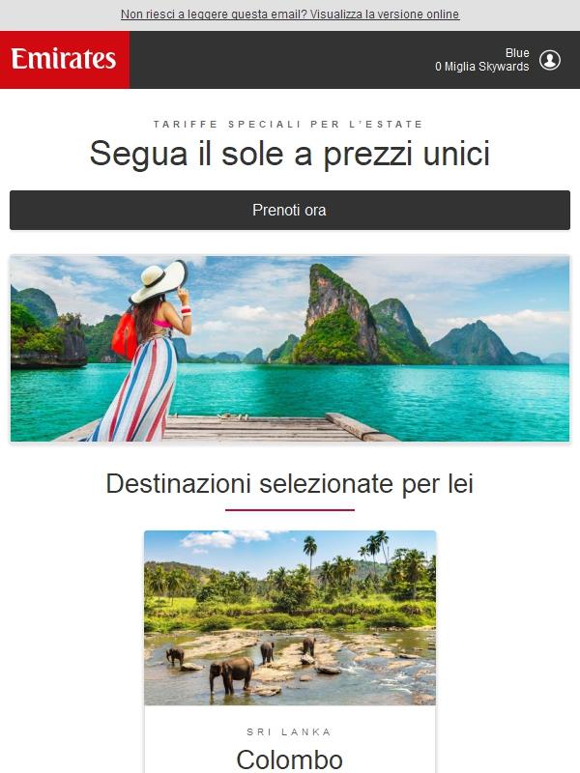This screenshot has height=773, width=580.
Task: Open the '0 Miglia Skywards' balance
Action: (481, 67)
